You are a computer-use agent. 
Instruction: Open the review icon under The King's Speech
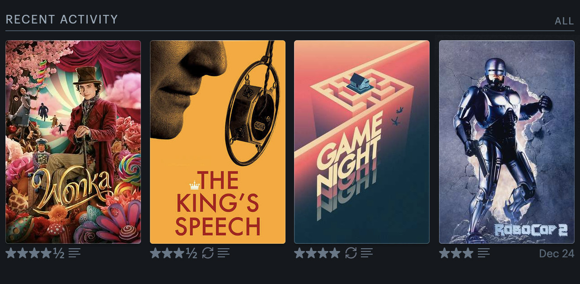coord(224,253)
